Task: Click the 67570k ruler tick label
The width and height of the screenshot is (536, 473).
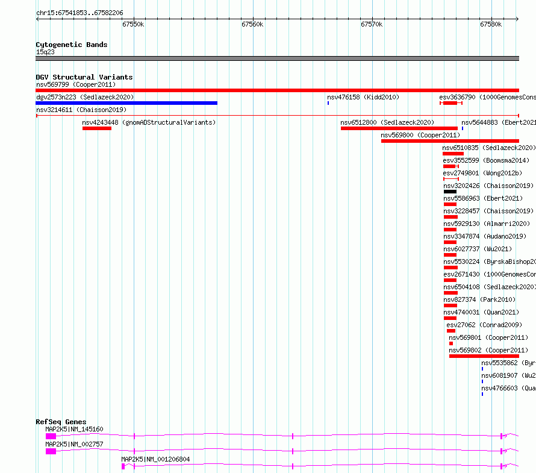Action: point(372,24)
